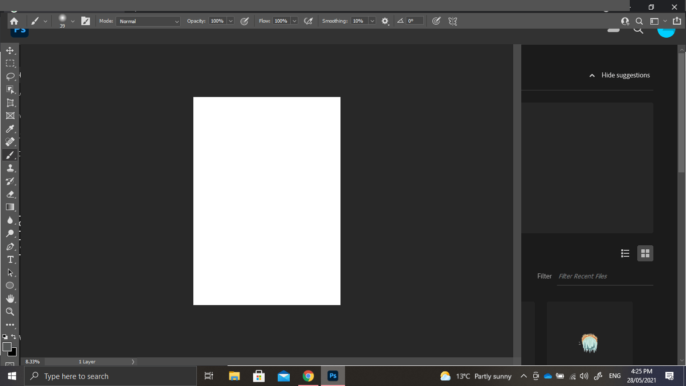
Task: Select the Horizontal Type tool
Action: tap(10, 259)
